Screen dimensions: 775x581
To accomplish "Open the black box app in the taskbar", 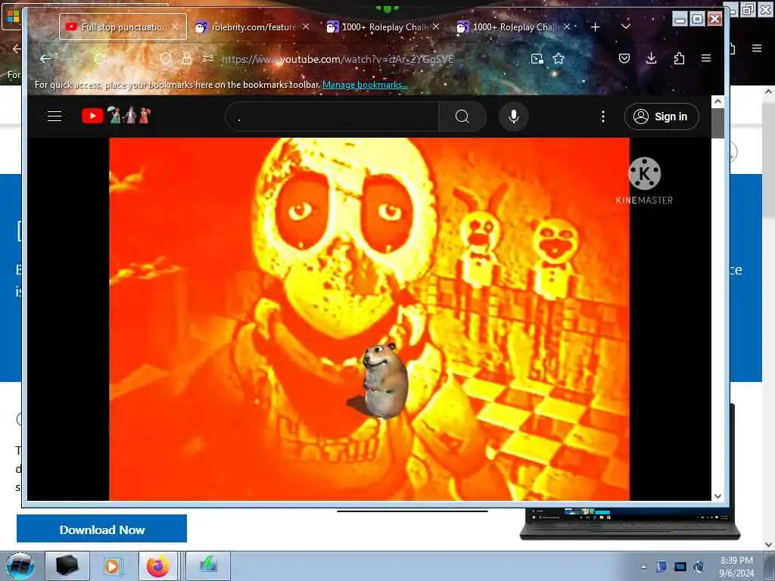I will coord(67,566).
